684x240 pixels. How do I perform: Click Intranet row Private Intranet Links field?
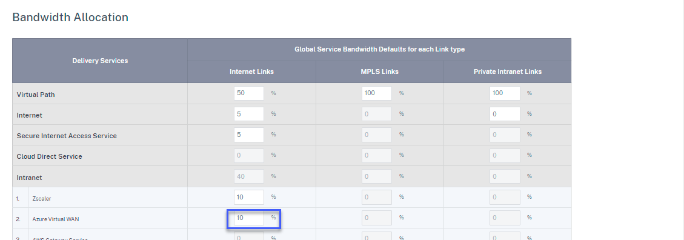[505, 176]
